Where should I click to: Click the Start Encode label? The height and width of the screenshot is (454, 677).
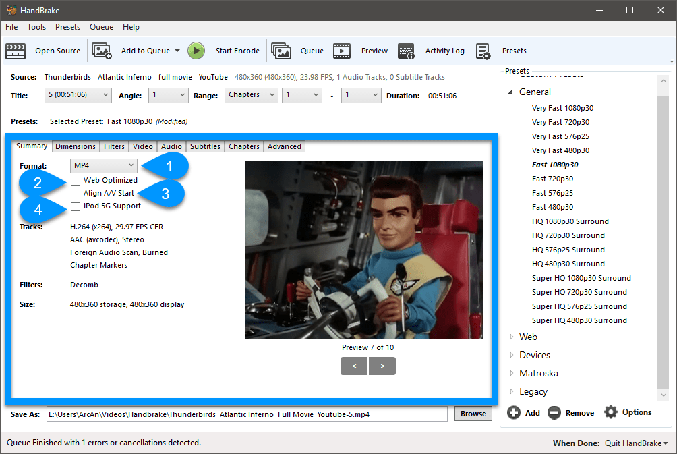coord(237,51)
